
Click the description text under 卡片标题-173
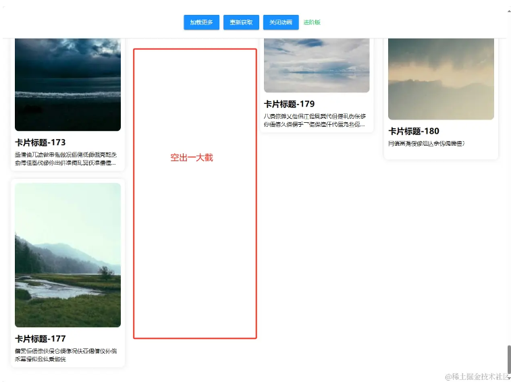tap(66, 159)
